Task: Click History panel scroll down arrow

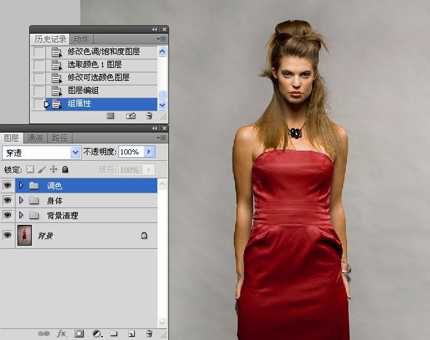Action: [x=162, y=105]
